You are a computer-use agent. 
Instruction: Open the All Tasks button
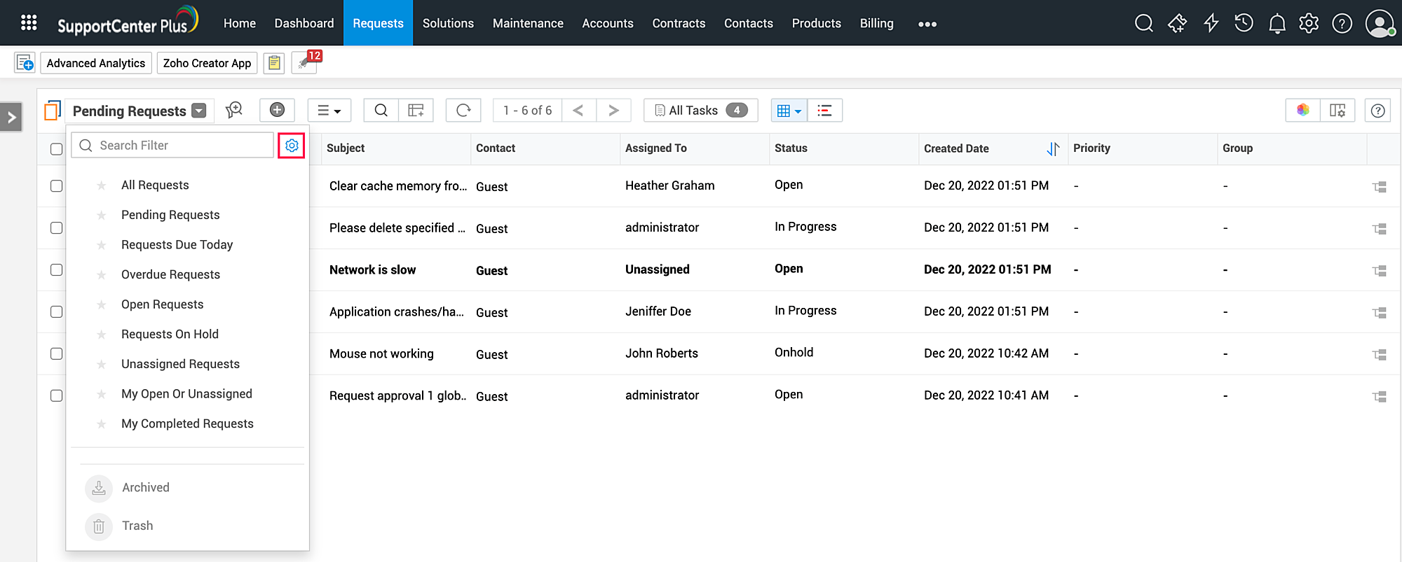click(700, 111)
